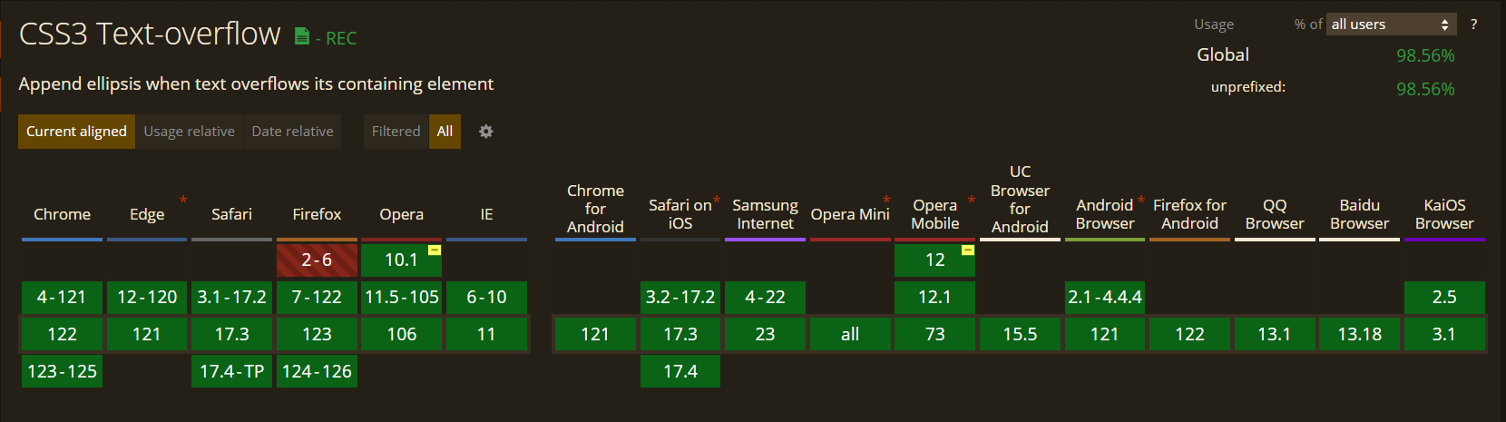Click the red asterisk next to Edge
The image size is (1506, 422).
183,200
